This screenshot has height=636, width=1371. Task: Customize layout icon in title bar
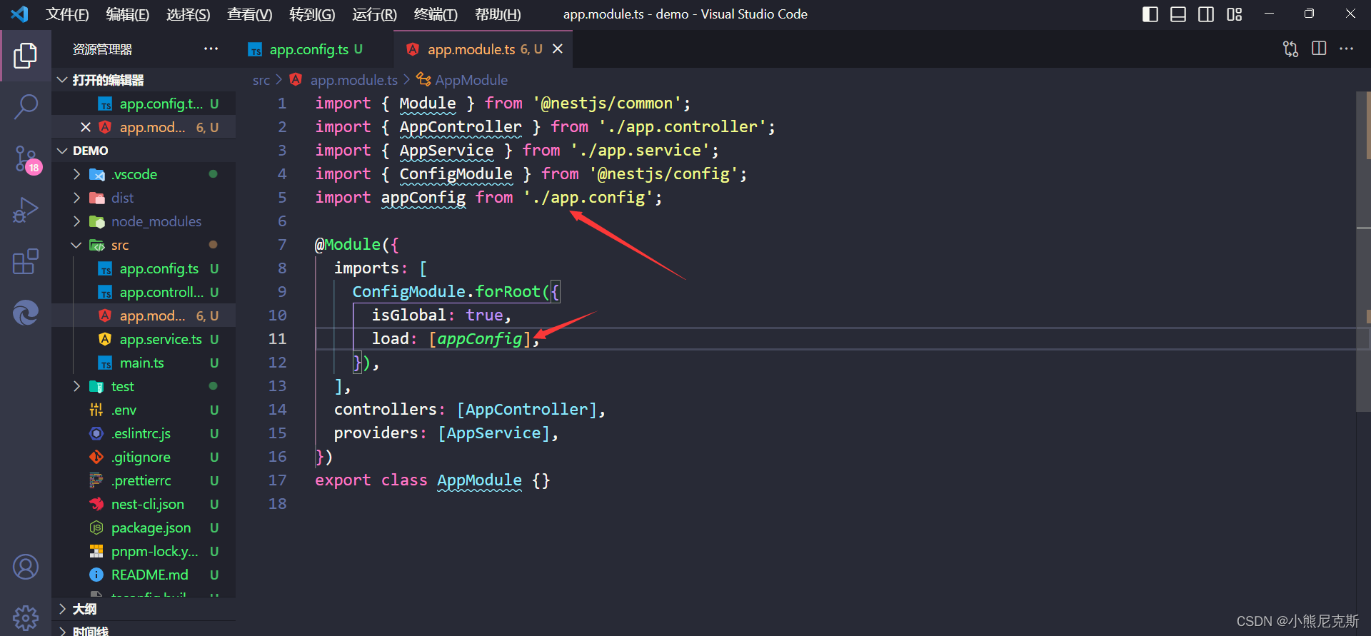tap(1235, 14)
